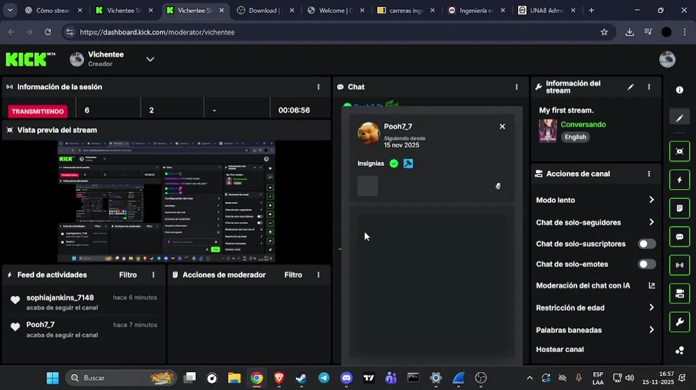Toggle channel actions widget in right sidebar
696x390 pixels.
pos(680,294)
